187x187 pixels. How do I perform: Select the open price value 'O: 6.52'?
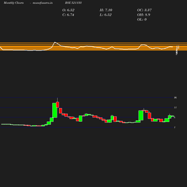(68, 10)
